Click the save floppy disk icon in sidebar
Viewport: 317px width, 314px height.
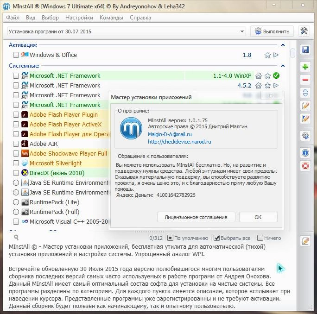tap(305, 50)
